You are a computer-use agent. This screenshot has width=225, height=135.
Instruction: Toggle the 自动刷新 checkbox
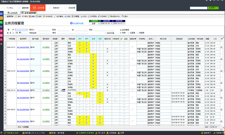click(121, 30)
